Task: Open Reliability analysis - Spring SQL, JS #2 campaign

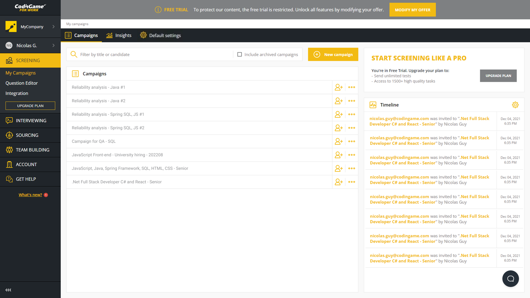Action: click(108, 128)
